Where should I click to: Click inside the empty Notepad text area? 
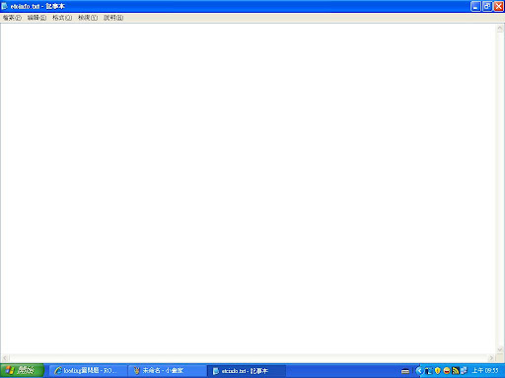[x=248, y=188]
